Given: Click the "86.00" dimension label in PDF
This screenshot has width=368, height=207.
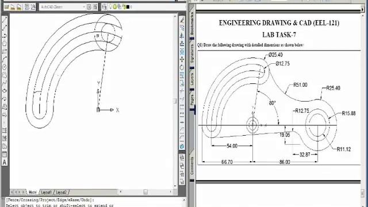Looking at the screenshot, I should [285, 162].
